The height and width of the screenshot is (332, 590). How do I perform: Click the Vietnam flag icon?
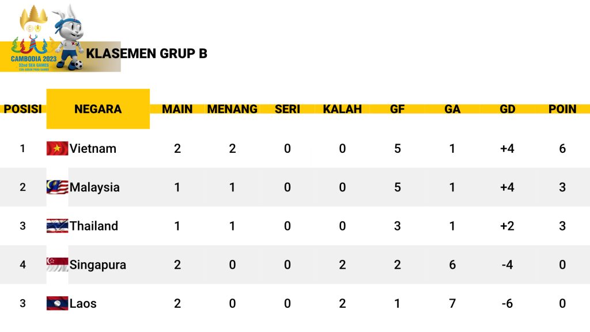[57, 148]
